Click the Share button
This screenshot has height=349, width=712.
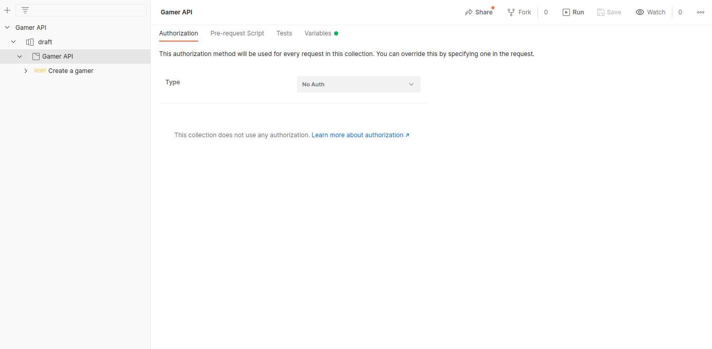[478, 12]
